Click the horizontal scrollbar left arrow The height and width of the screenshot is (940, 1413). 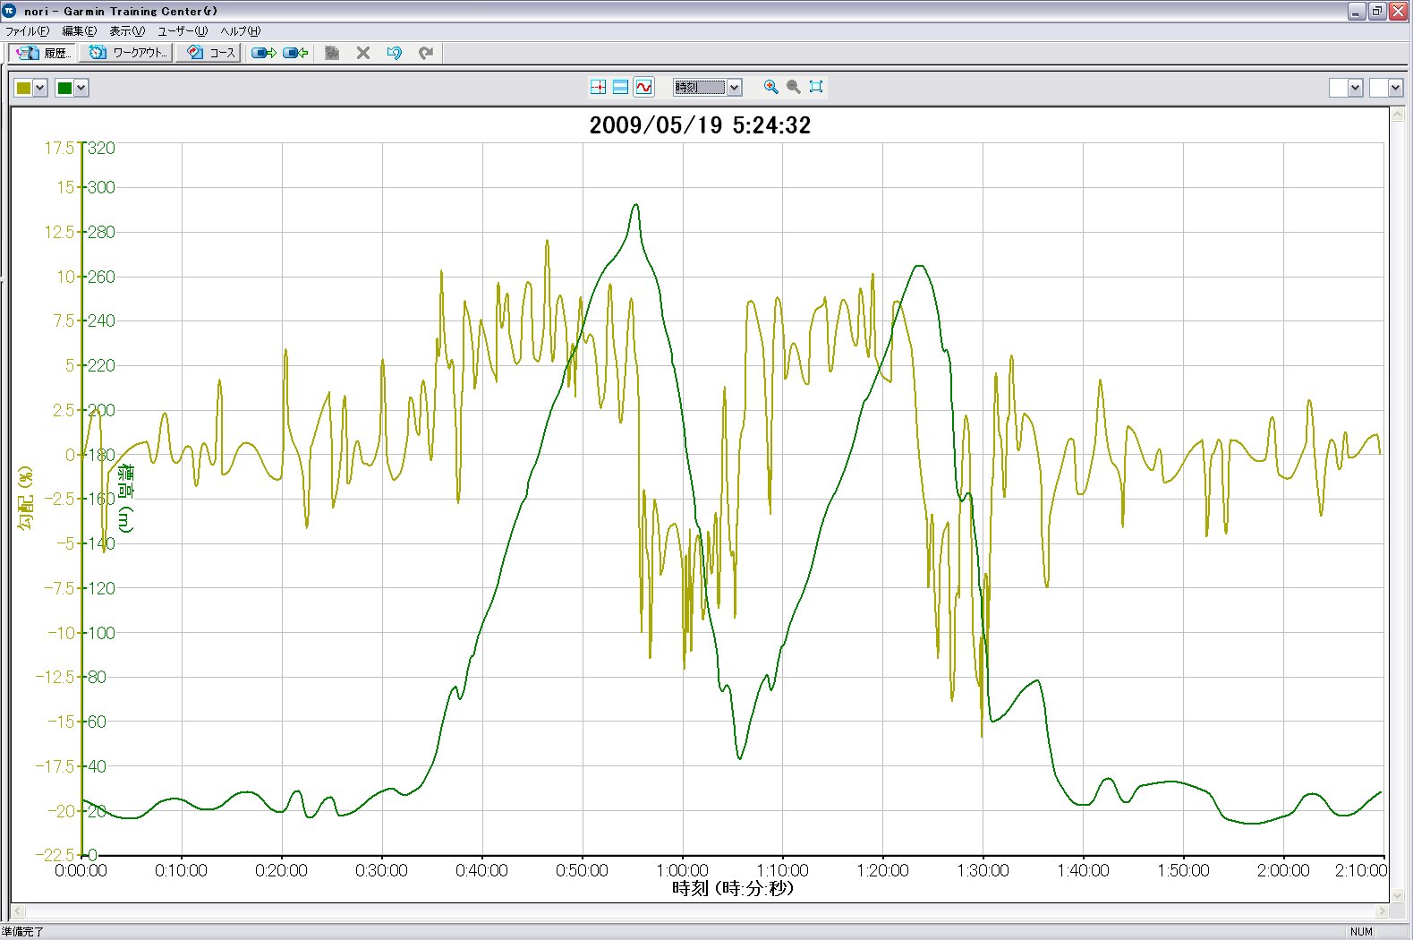click(x=18, y=911)
